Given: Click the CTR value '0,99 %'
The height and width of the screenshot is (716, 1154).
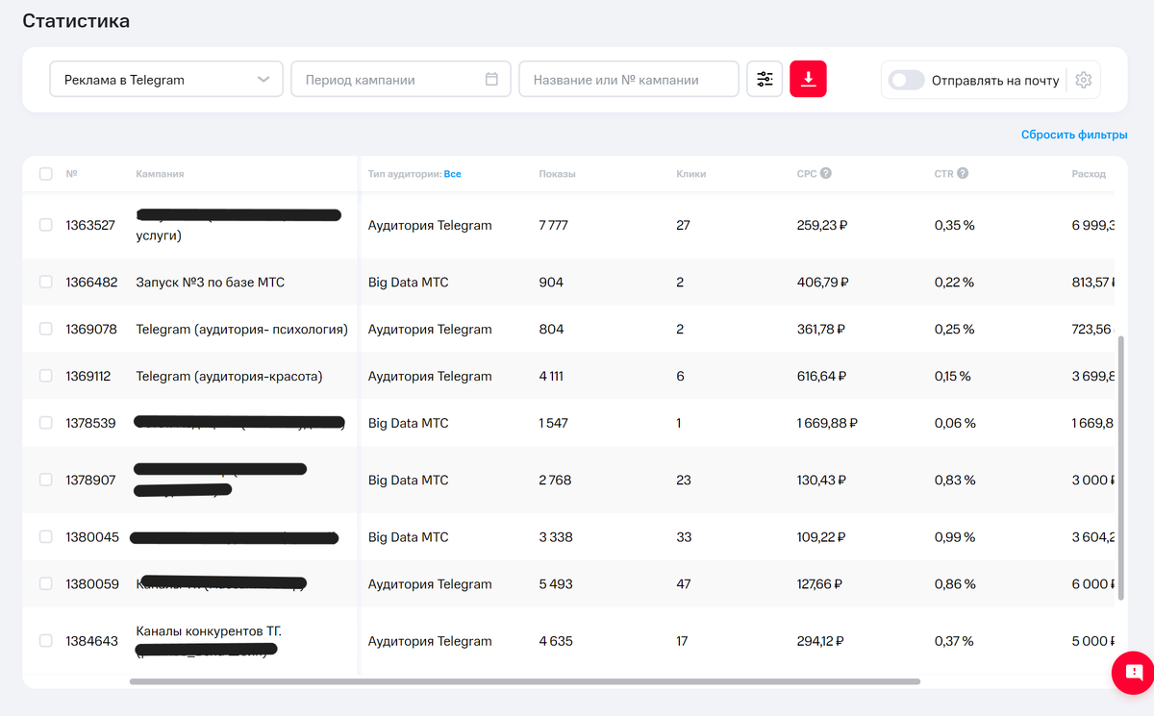Looking at the screenshot, I should (x=955, y=537).
